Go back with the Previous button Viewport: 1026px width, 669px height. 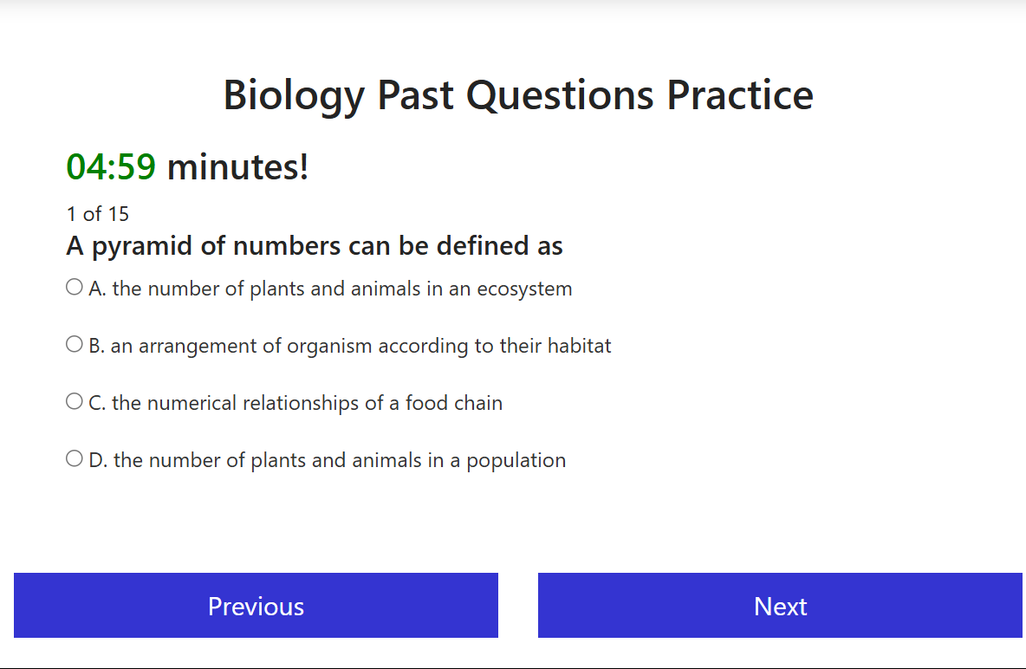[256, 606]
